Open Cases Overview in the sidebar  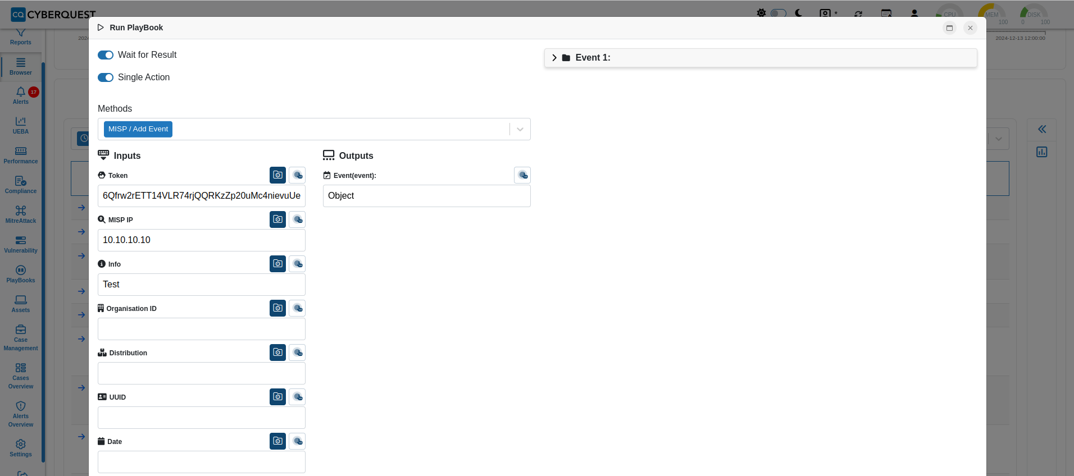pyautogui.click(x=21, y=376)
